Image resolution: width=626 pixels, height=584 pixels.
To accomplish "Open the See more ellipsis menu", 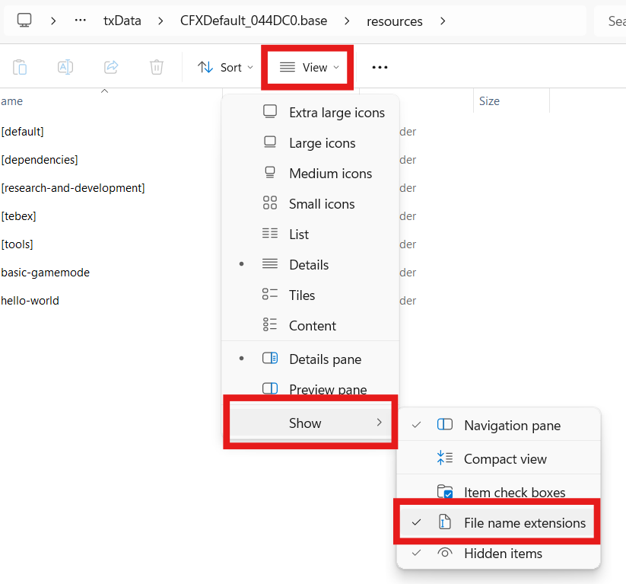I will (380, 67).
